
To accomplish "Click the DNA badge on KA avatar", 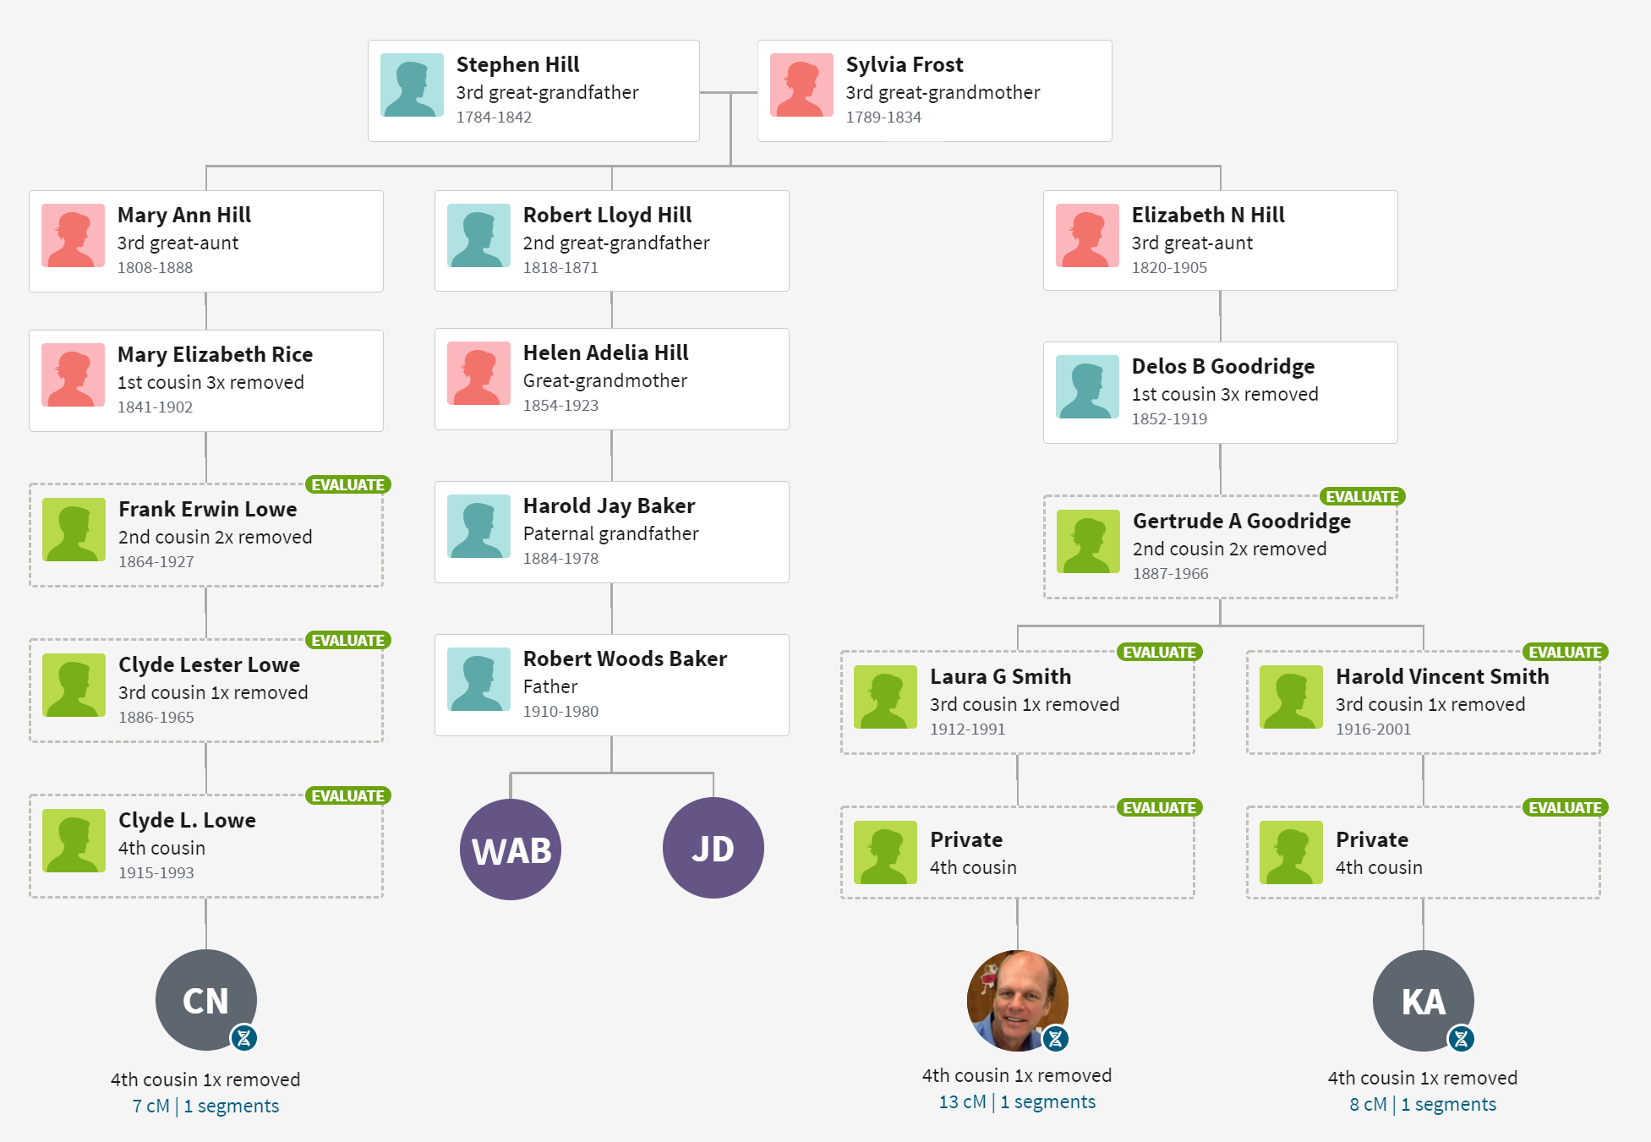I will 1462,1038.
